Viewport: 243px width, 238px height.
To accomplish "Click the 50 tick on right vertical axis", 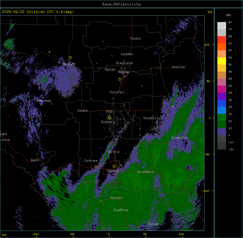I will pyautogui.click(x=208, y=81).
